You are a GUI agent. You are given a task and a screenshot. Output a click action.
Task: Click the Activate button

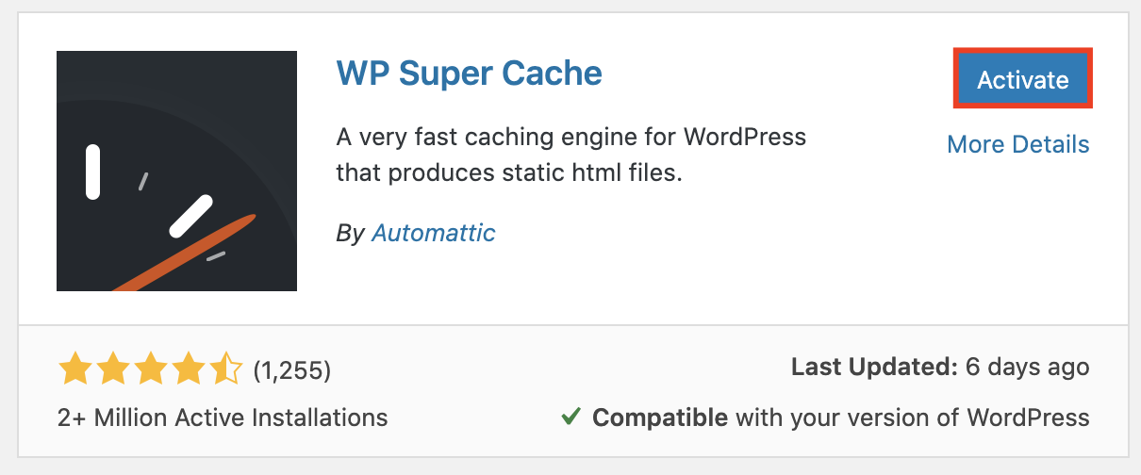[x=1023, y=79]
